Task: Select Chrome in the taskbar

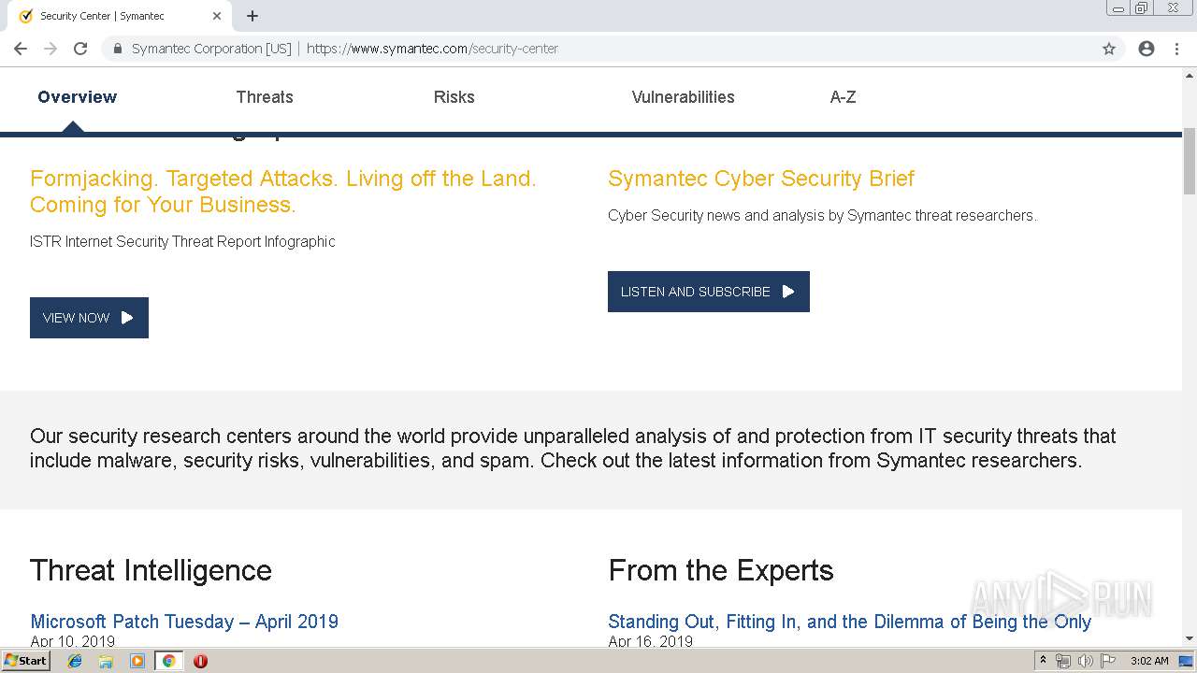Action: 168,661
